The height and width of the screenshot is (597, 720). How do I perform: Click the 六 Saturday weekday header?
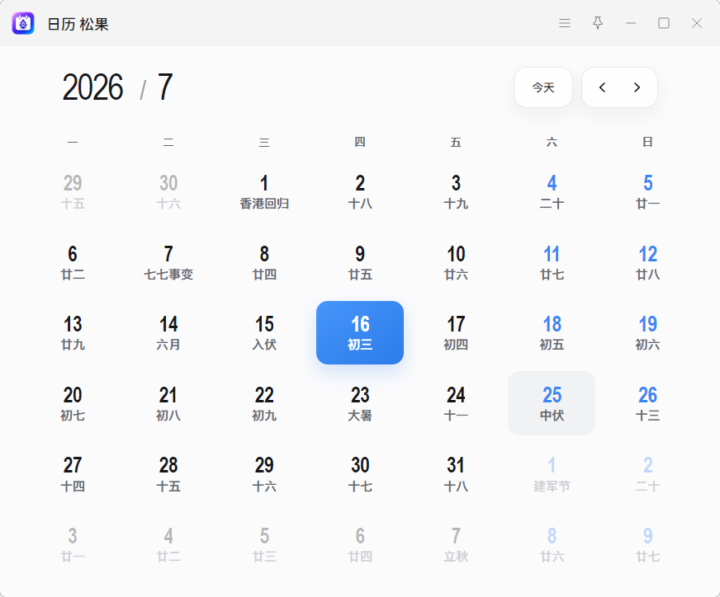click(552, 142)
